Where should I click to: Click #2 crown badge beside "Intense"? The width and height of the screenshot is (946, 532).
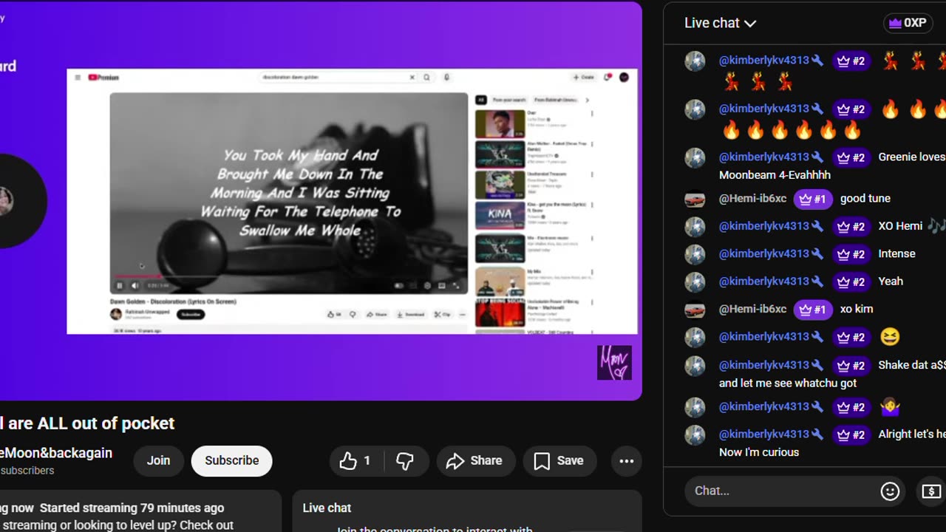pyautogui.click(x=851, y=254)
